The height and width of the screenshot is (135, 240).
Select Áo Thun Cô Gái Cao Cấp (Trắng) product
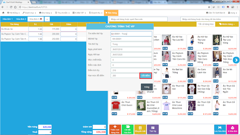coord(199,91)
